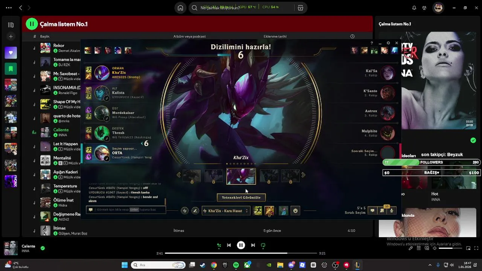
Task: Skip to next track in Spotify
Action: [x=253, y=245]
